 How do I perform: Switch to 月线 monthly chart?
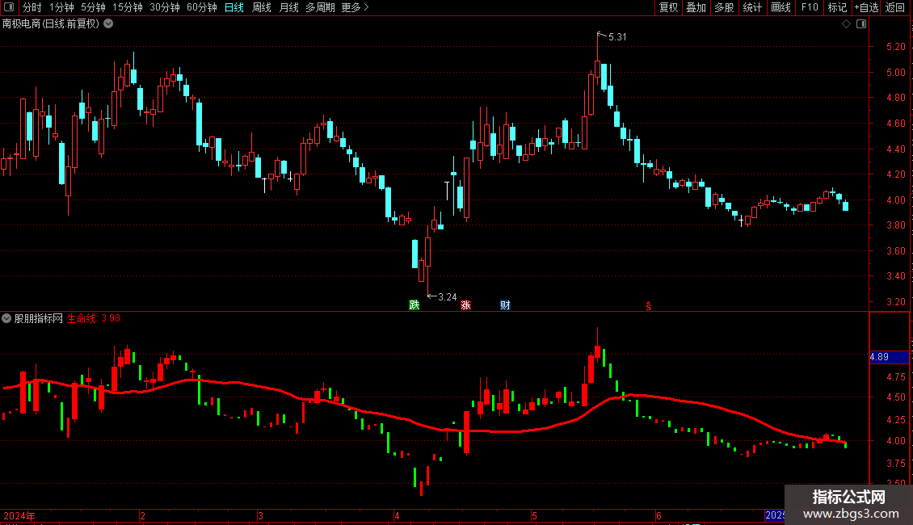click(x=288, y=7)
